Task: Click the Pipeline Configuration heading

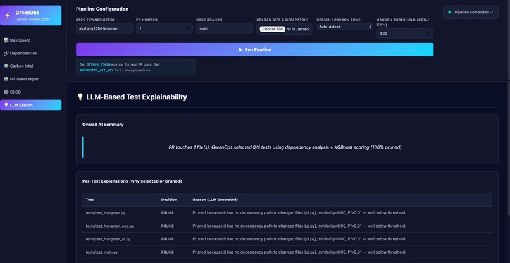Action: pos(102,9)
